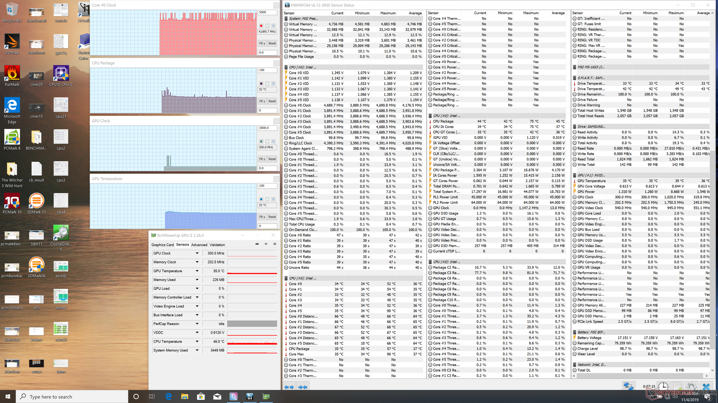The height and width of the screenshot is (403, 718).
Task: Open the 3DMark06 desktop icon
Action: point(37,268)
